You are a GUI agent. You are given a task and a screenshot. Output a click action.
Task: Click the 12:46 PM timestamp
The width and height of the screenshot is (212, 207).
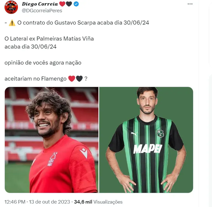coord(15,202)
